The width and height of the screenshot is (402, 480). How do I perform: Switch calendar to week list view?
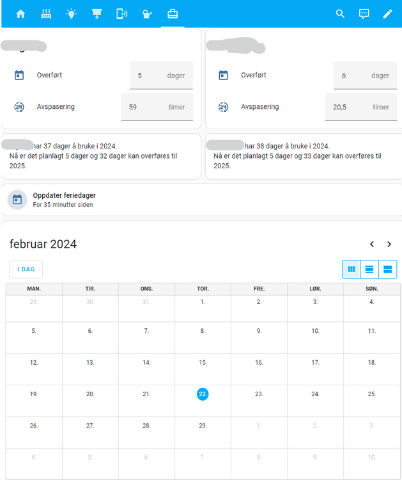369,269
